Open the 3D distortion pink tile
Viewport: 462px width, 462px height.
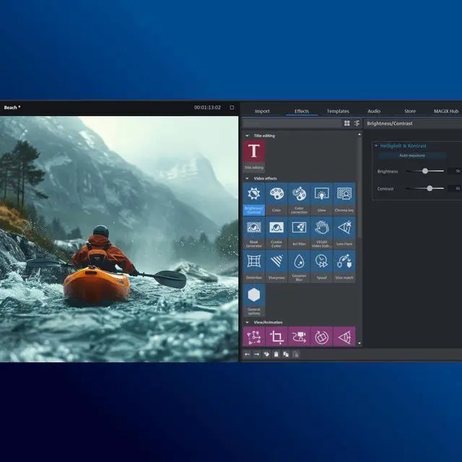(x=344, y=336)
